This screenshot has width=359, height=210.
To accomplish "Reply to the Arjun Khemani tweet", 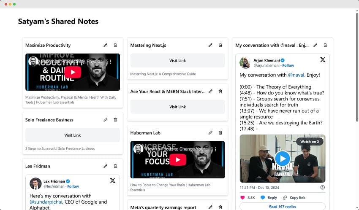I will (269, 197).
